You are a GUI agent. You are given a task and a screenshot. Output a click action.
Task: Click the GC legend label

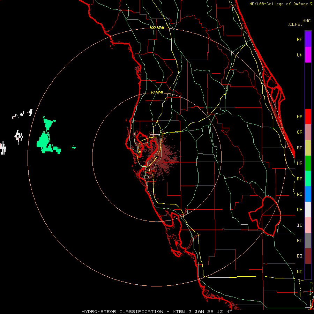pos(300,241)
